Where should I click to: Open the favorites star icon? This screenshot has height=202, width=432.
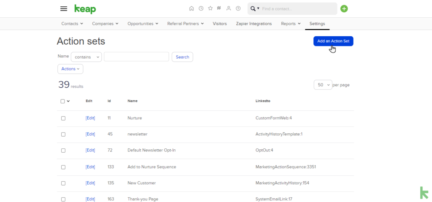[210, 8]
